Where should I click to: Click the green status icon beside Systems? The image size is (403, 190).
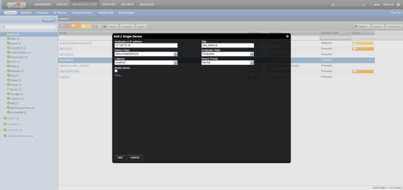5,124
